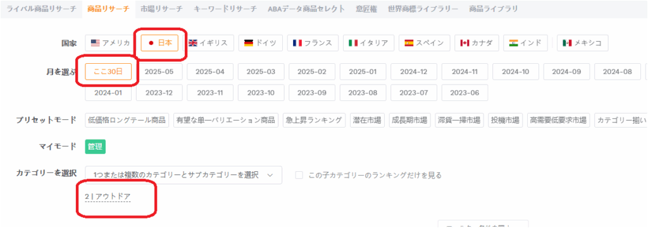The height and width of the screenshot is (228, 648).
Task: Apply 低価格ロングテール商品 preset
Action: [x=127, y=121]
